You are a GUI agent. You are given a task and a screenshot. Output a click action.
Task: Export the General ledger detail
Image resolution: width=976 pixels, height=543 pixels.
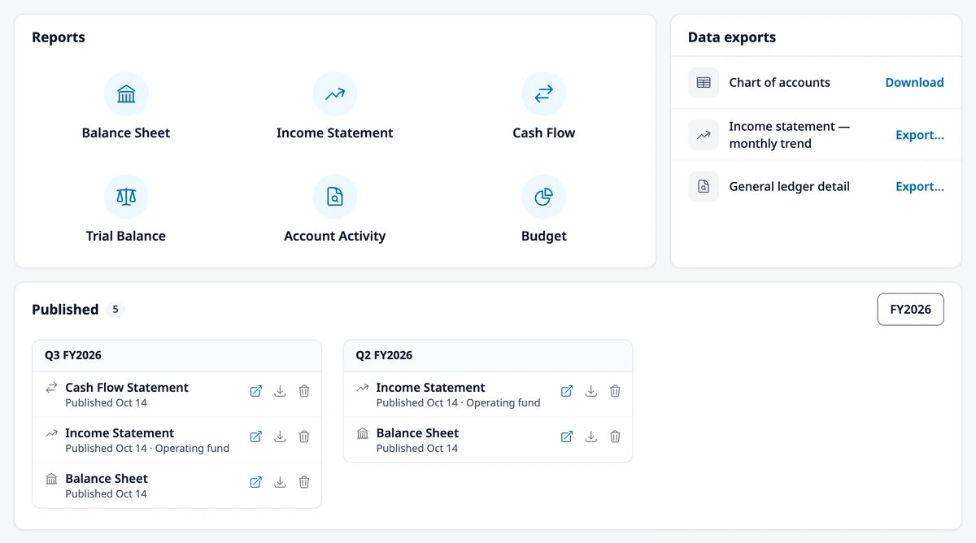pos(920,186)
